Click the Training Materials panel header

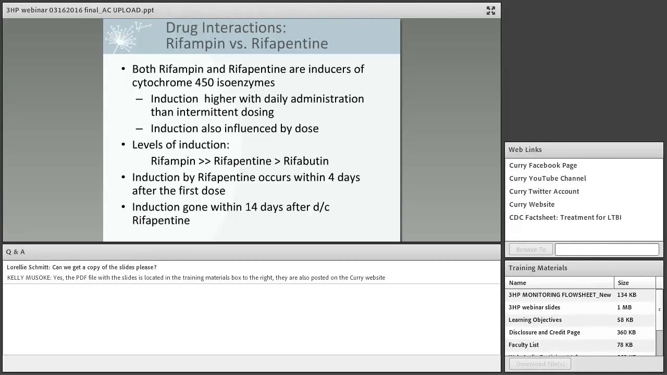point(584,268)
